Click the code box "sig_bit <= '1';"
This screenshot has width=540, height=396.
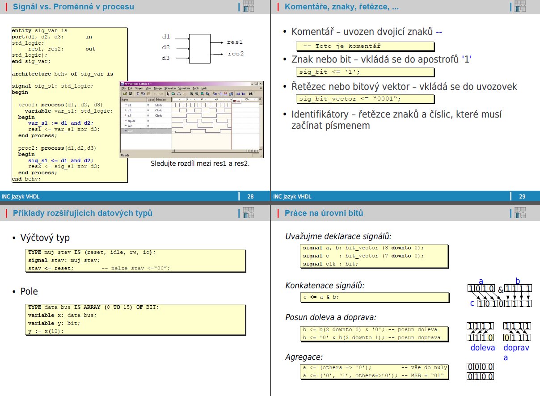[x=365, y=72]
